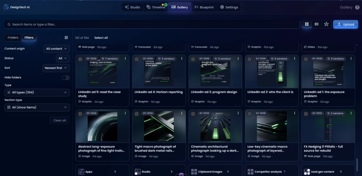Click the DesignTech AI logo icon
362x176 pixels.
point(6,7)
